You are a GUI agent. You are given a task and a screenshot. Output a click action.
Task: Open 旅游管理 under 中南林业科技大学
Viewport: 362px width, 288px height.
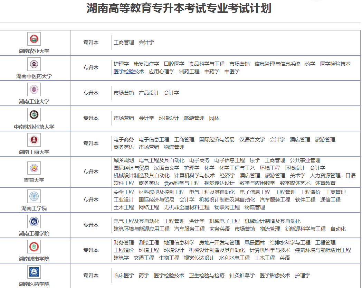[194, 118]
